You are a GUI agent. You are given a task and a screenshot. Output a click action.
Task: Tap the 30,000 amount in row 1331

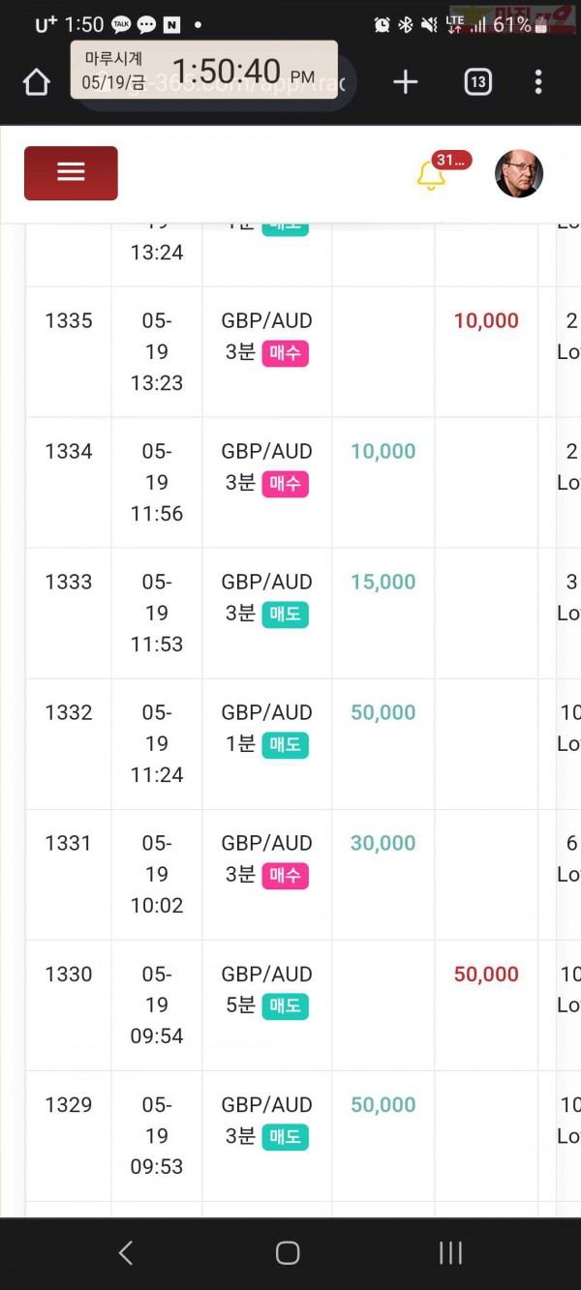(382, 844)
